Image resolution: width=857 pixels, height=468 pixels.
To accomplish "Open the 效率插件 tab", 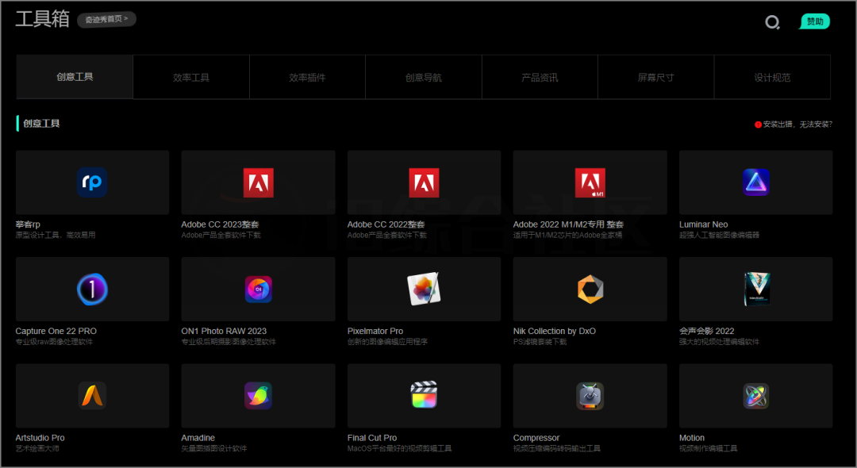I will [307, 77].
